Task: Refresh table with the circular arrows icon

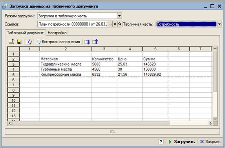Action: click(x=29, y=42)
